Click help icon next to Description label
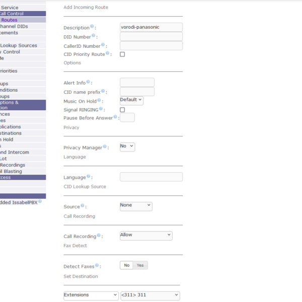Image resolution: width=302 pixels, height=302 pixels. tap(92, 26)
